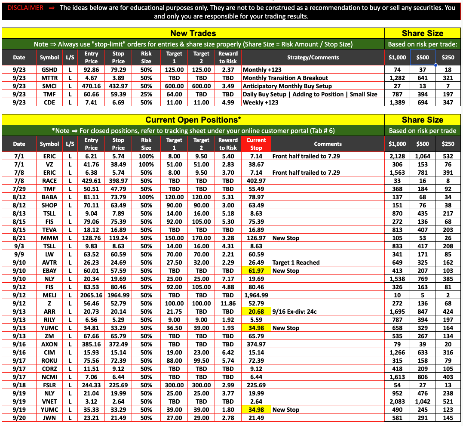This screenshot has width=463, height=426.
Task: Click the JWN symbol cell
Action: [49, 418]
